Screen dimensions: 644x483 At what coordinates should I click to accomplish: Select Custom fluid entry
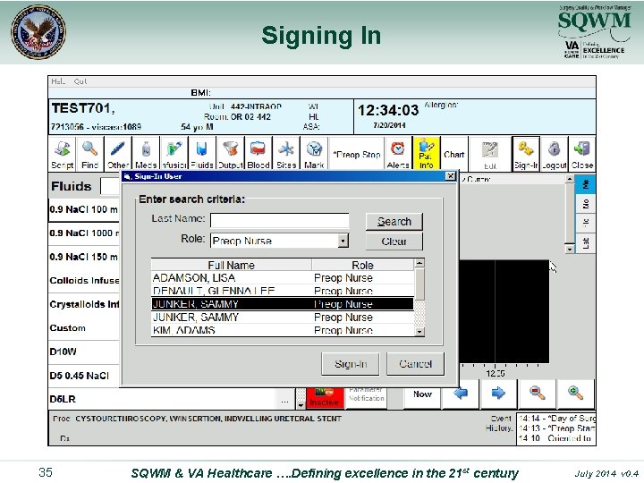pyautogui.click(x=84, y=328)
